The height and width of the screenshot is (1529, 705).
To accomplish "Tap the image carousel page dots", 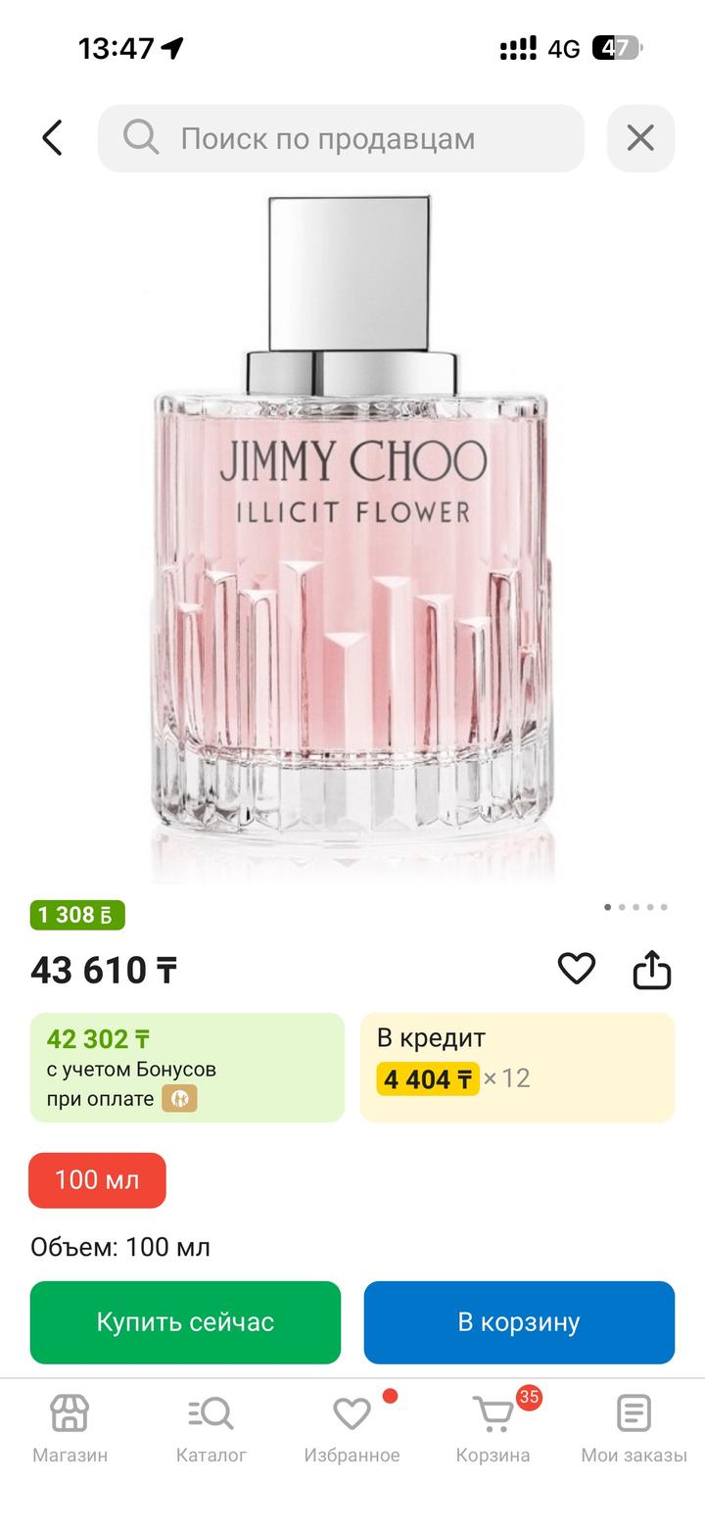I will coord(635,907).
